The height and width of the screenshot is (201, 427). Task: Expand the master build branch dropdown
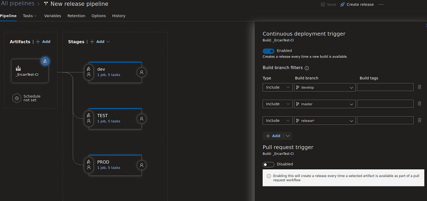[x=325, y=104]
